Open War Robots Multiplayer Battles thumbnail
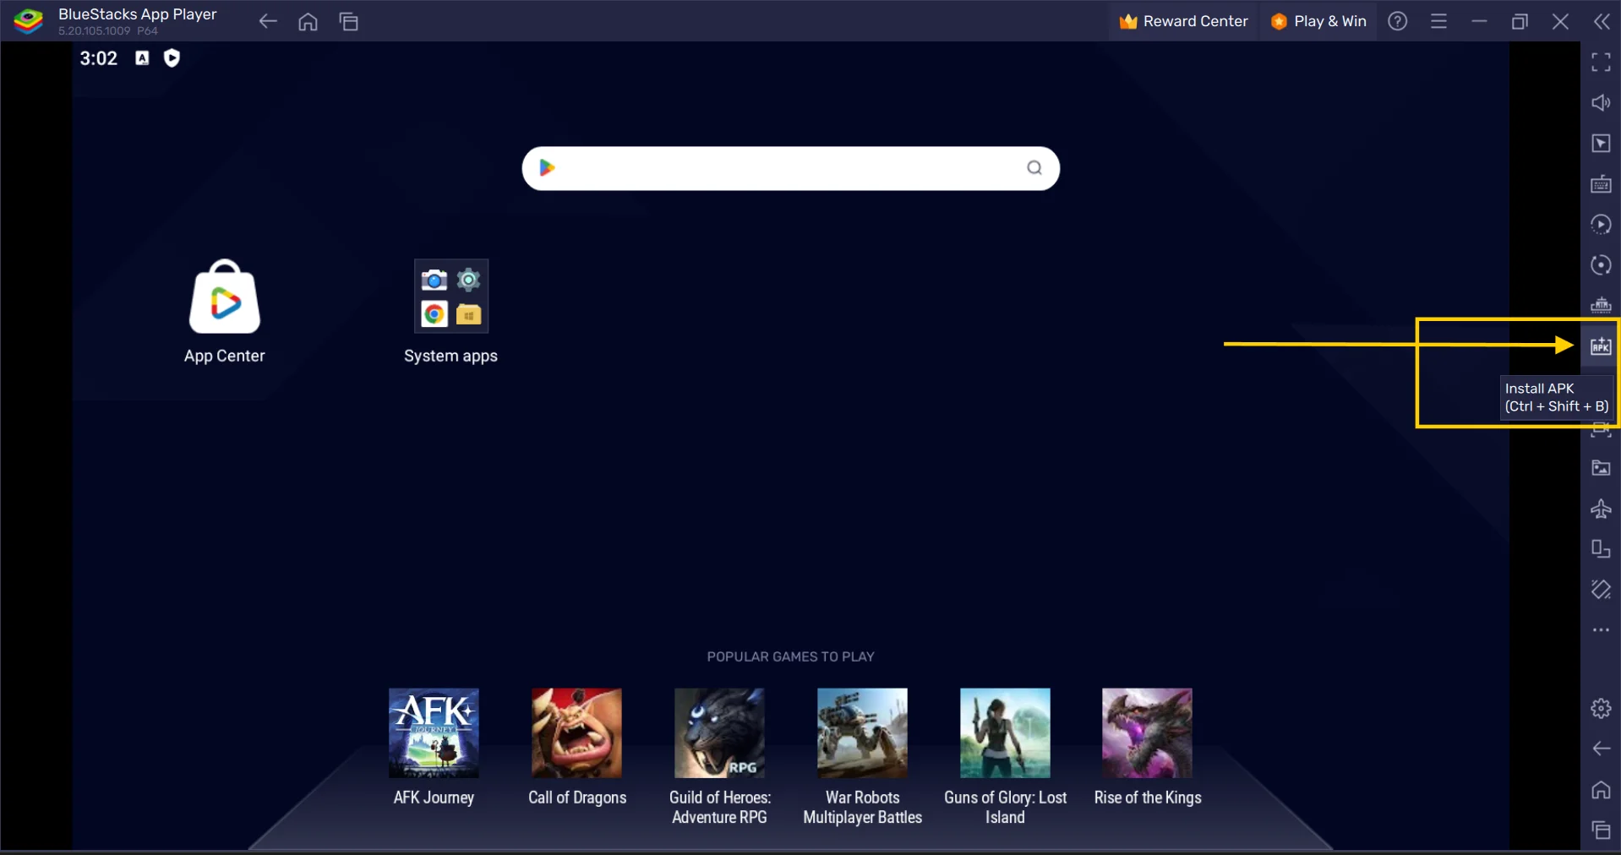 (x=862, y=732)
